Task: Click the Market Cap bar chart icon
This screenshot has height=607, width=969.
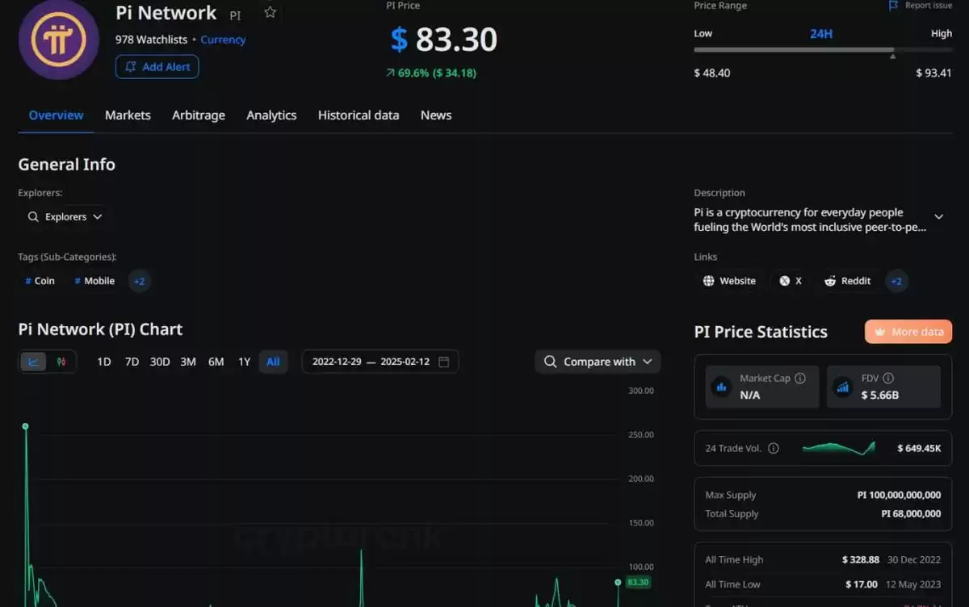Action: (x=720, y=387)
